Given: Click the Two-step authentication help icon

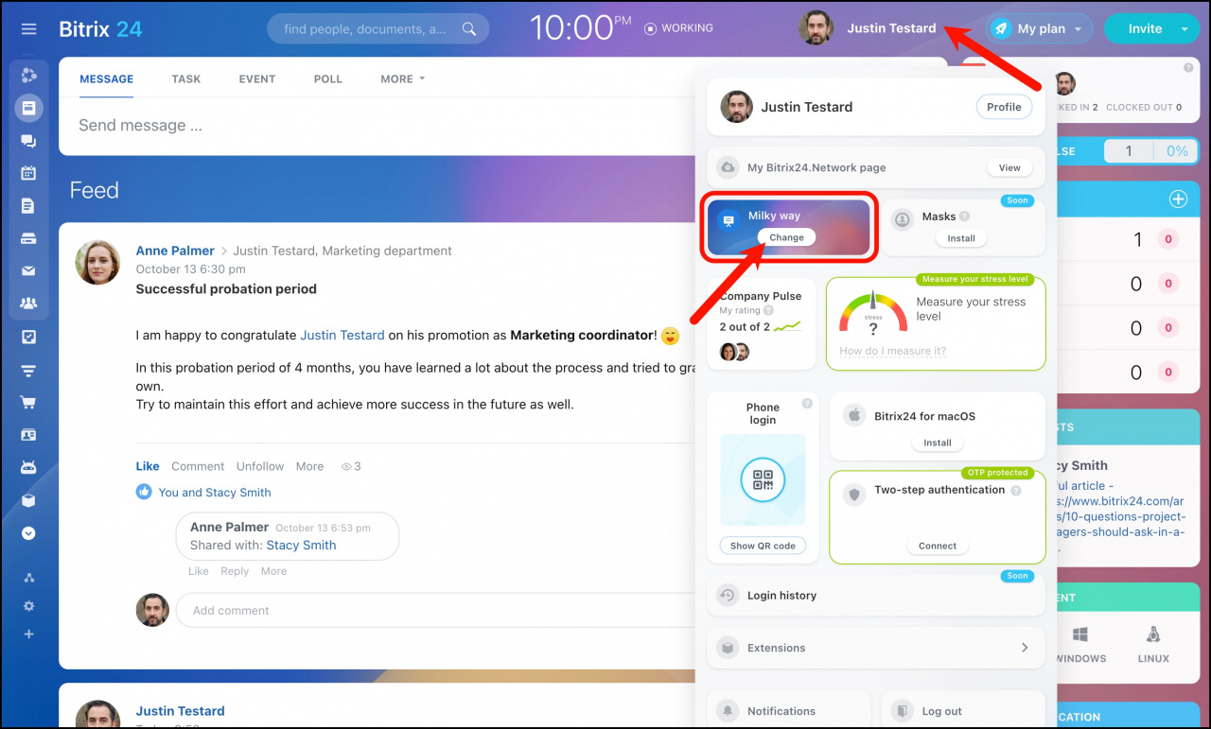Looking at the screenshot, I should click(x=1015, y=491).
